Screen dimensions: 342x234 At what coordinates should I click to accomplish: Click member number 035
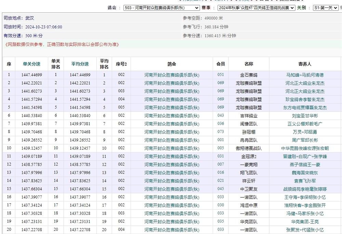click(221, 221)
